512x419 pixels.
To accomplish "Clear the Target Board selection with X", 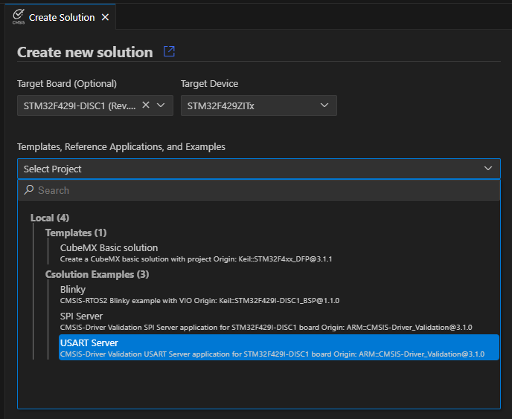I will (146, 105).
